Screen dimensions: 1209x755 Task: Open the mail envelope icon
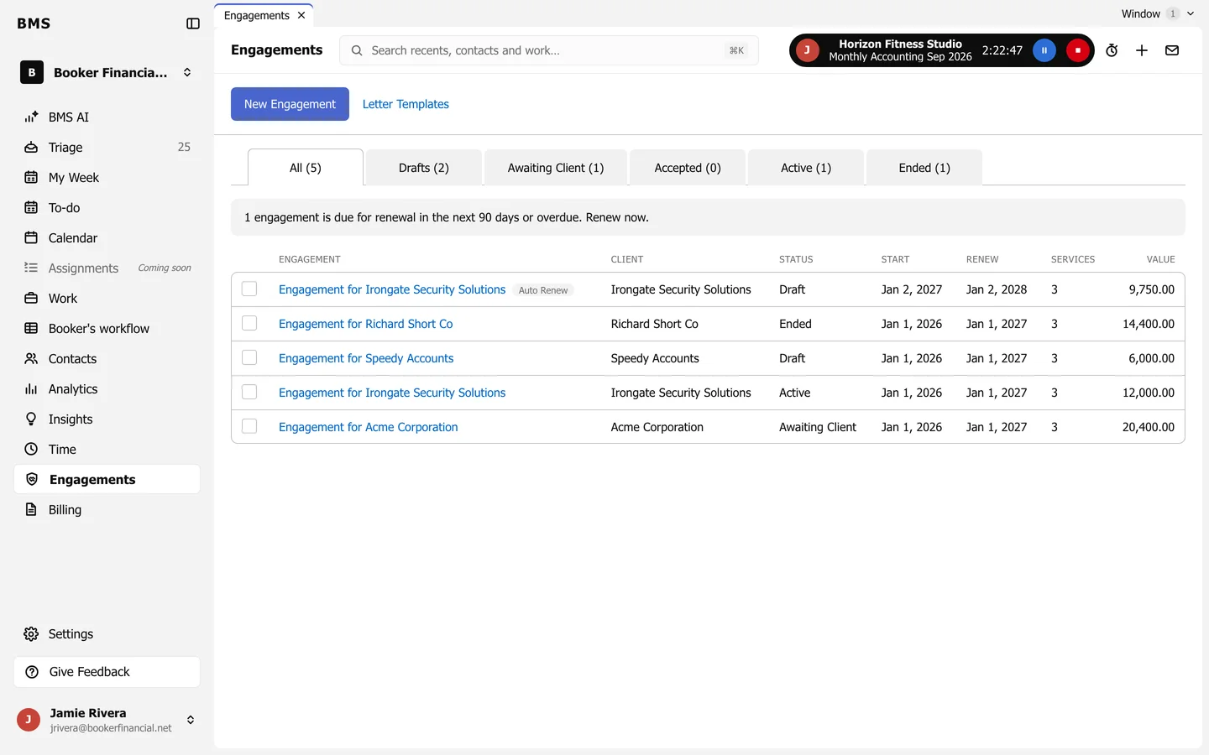coord(1172,50)
